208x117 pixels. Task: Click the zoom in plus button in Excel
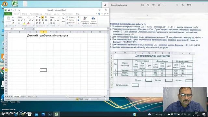point(106,99)
